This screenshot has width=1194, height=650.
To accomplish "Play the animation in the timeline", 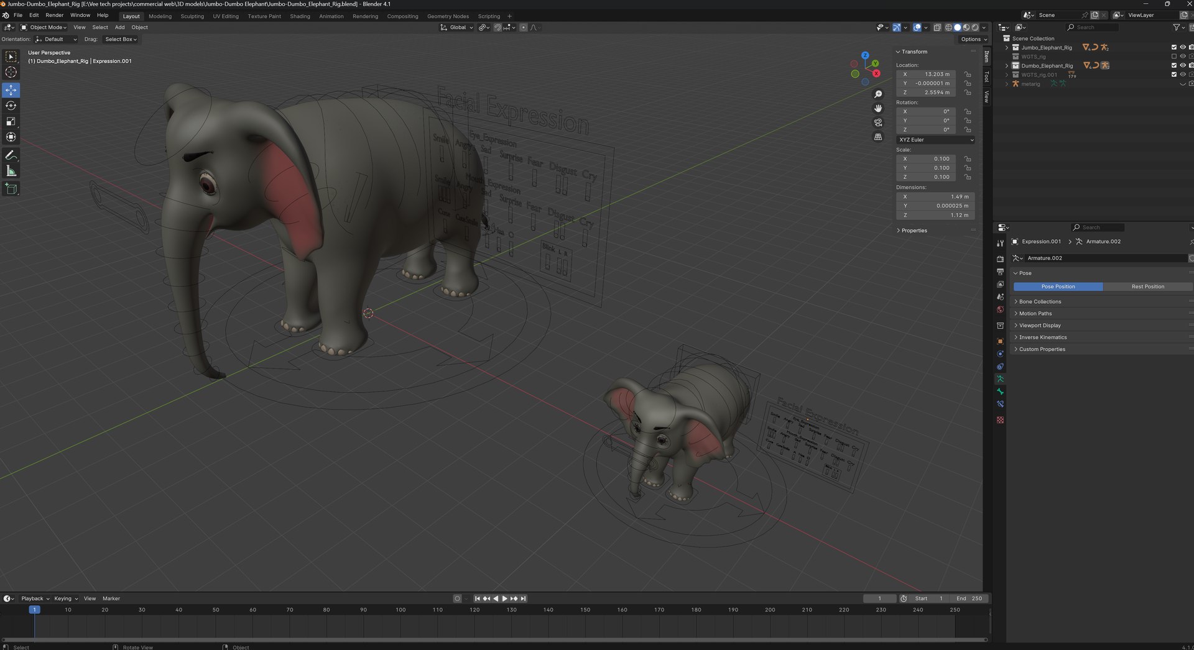I will click(x=504, y=598).
